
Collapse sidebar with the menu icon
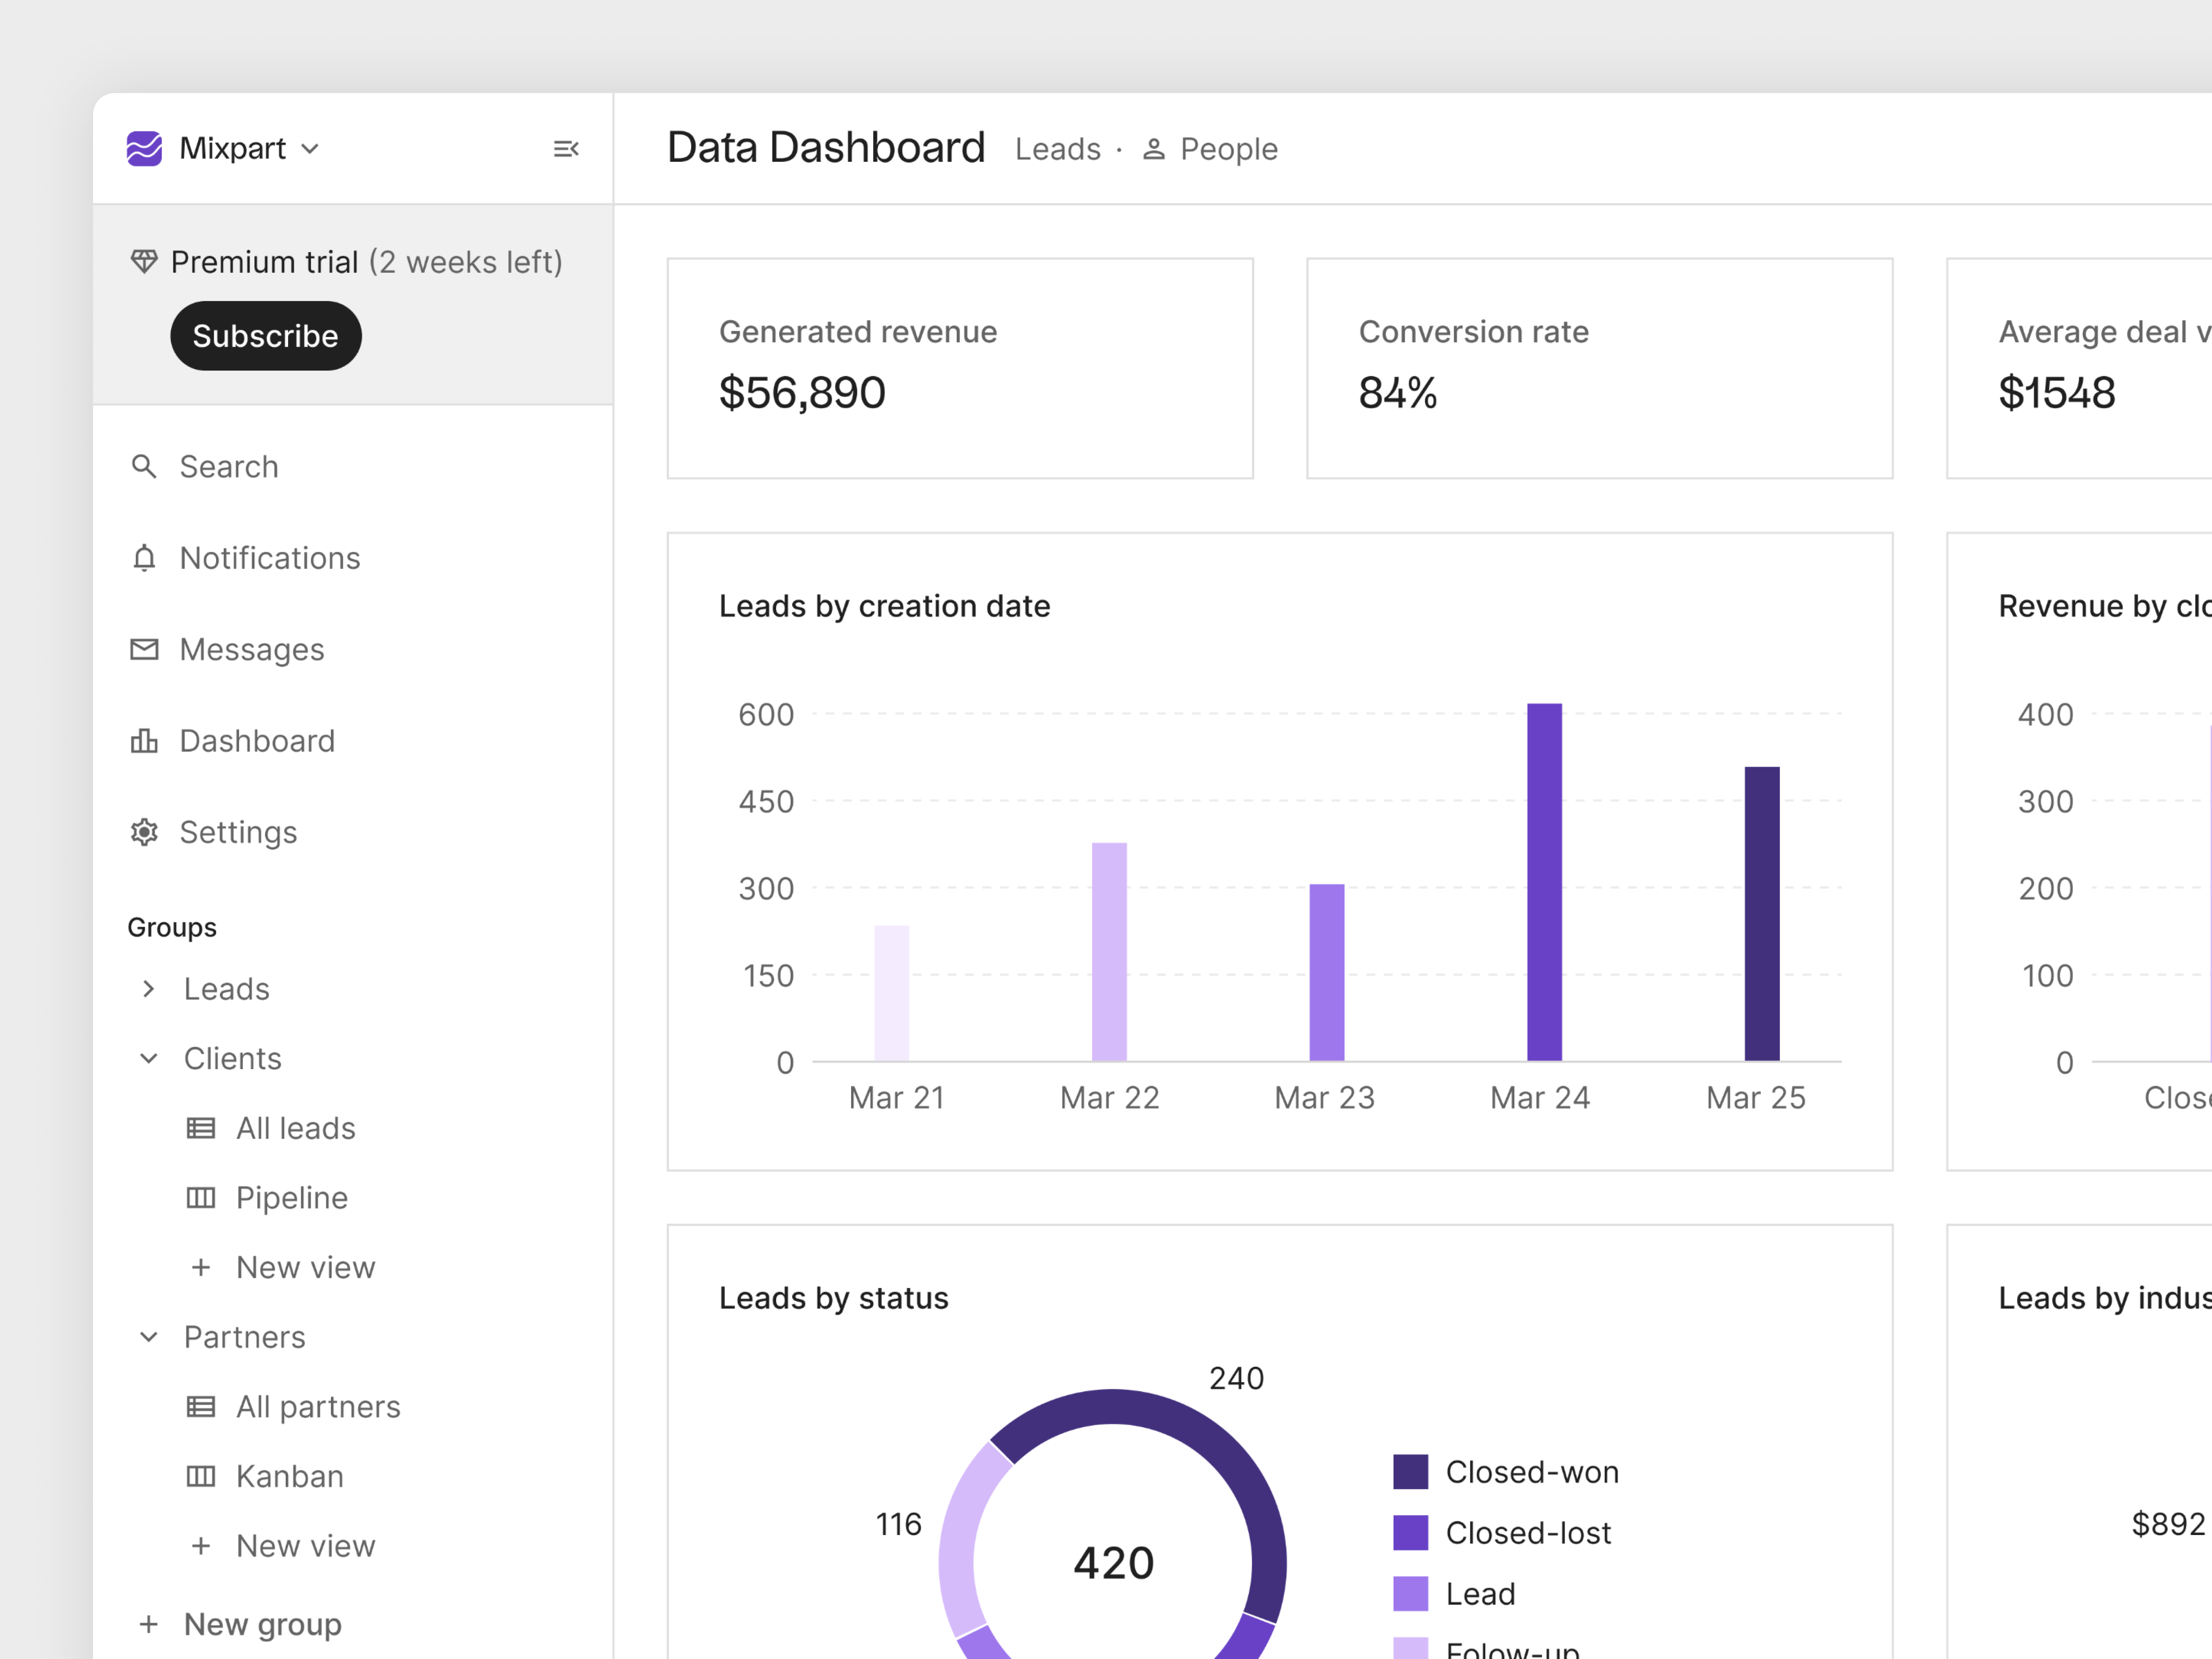click(x=566, y=149)
